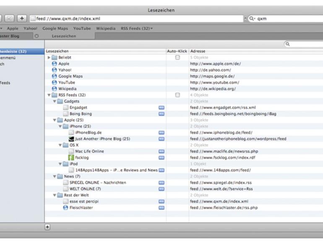Collapse the News (7) folder
Image resolution: width=323 pixels, height=242 pixels.
55,176
